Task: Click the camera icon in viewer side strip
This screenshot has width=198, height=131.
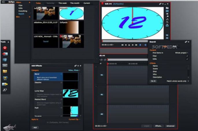Action: point(167,16)
